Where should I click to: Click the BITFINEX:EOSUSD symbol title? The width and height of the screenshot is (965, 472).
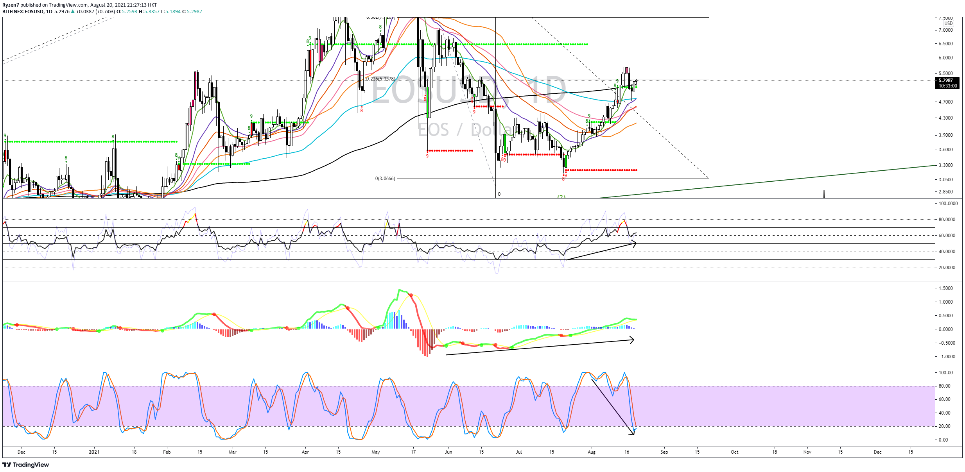23,12
